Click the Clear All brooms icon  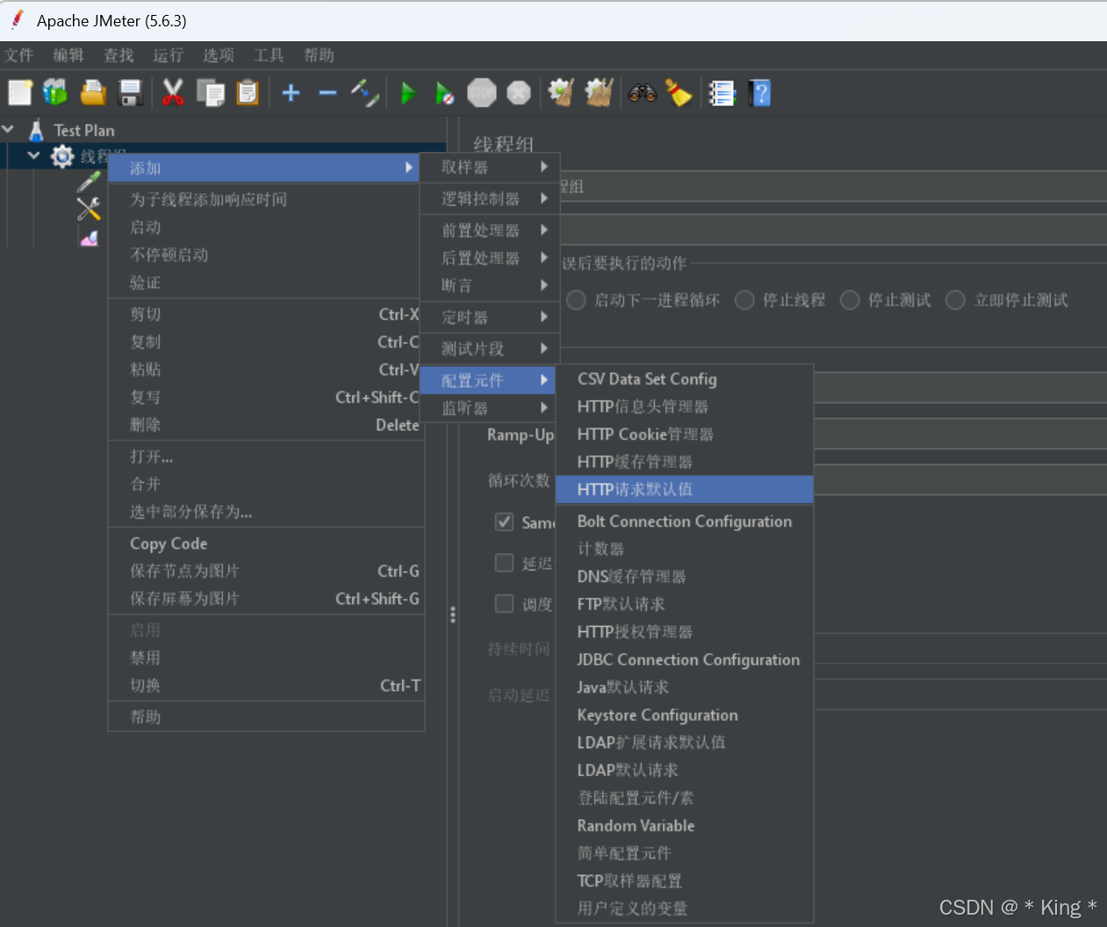coord(599,92)
